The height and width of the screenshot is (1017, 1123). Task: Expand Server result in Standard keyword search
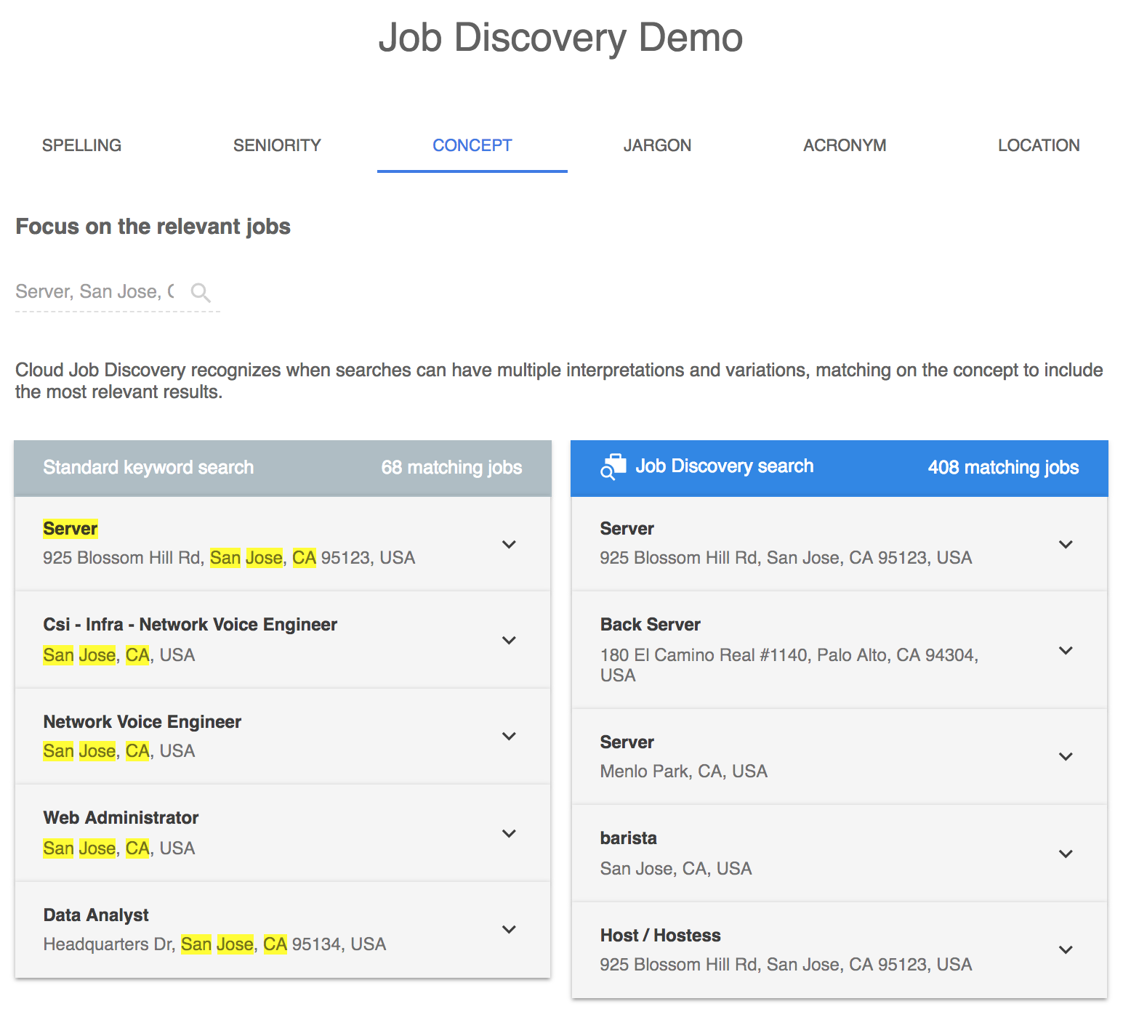click(x=509, y=544)
